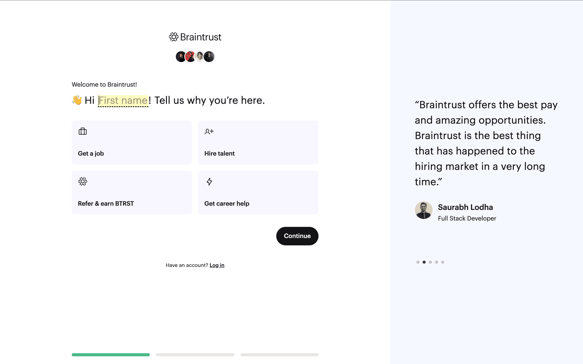583x364 pixels.
Task: Click the green first progress step bar
Action: [x=111, y=355]
